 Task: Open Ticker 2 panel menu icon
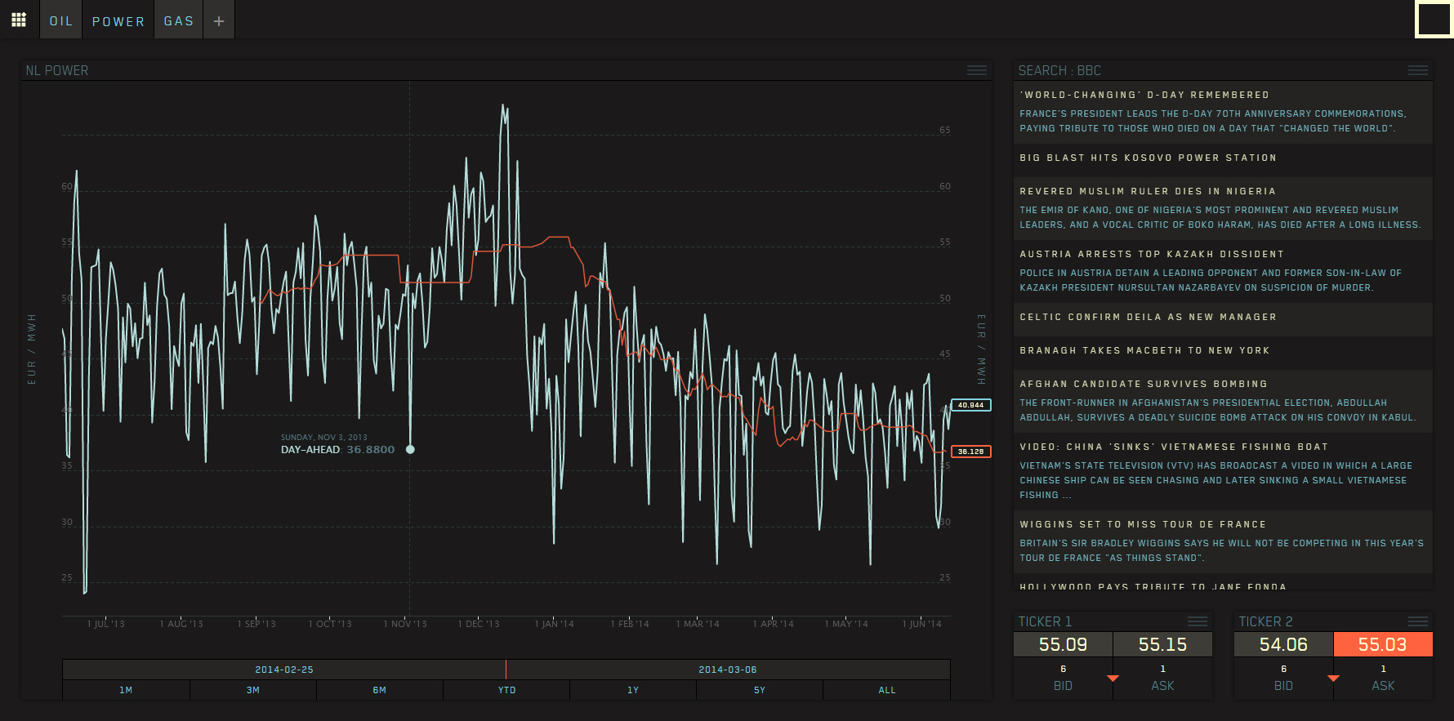(x=1417, y=621)
